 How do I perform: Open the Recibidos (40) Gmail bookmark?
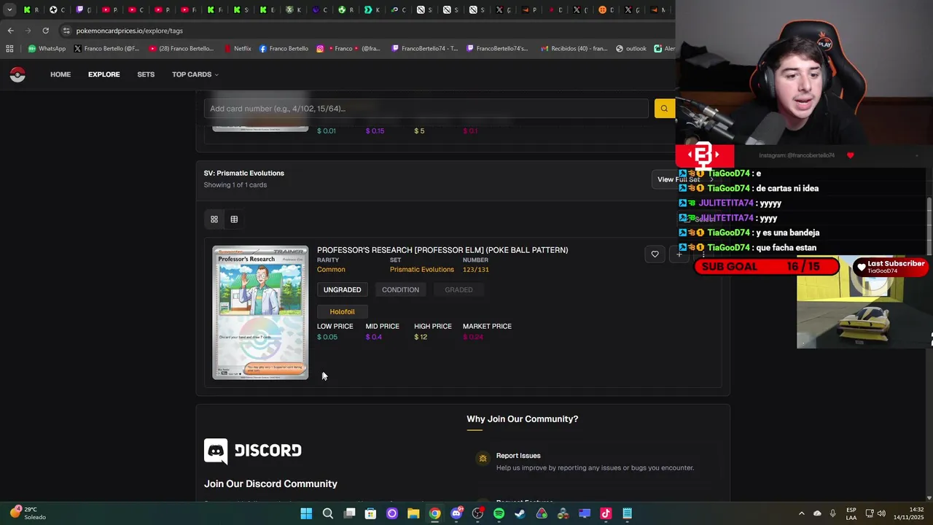click(x=574, y=49)
